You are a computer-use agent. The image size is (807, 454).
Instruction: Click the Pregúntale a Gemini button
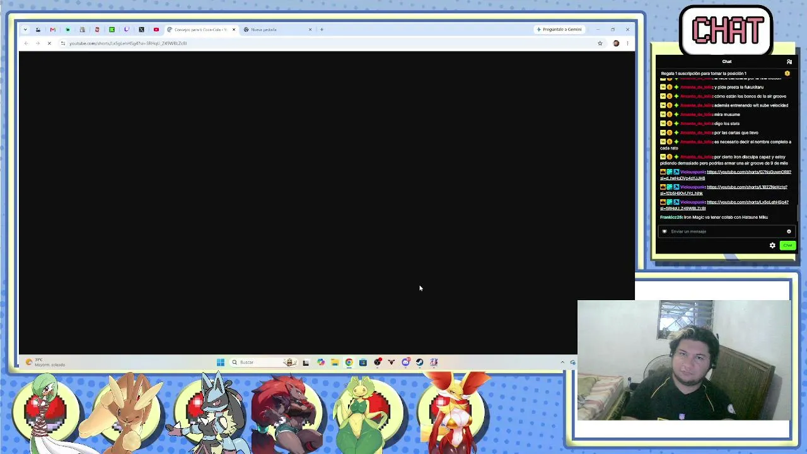coord(559,30)
